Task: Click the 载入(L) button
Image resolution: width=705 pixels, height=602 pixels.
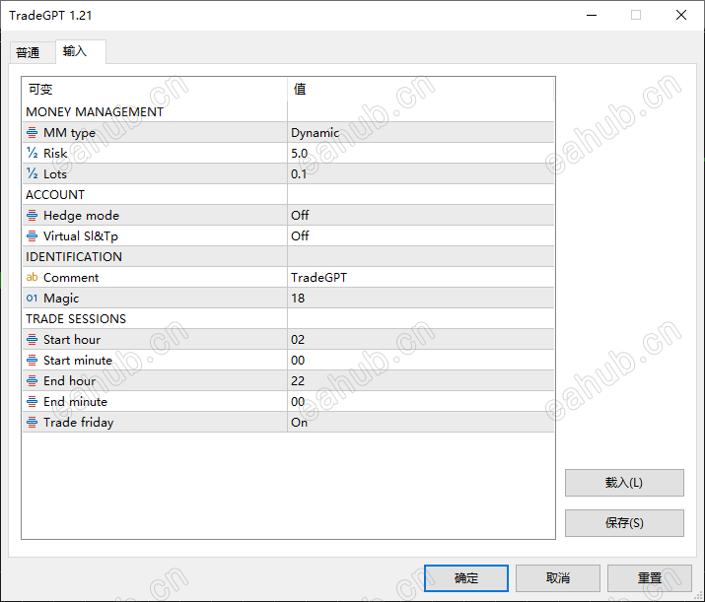Action: [x=624, y=483]
